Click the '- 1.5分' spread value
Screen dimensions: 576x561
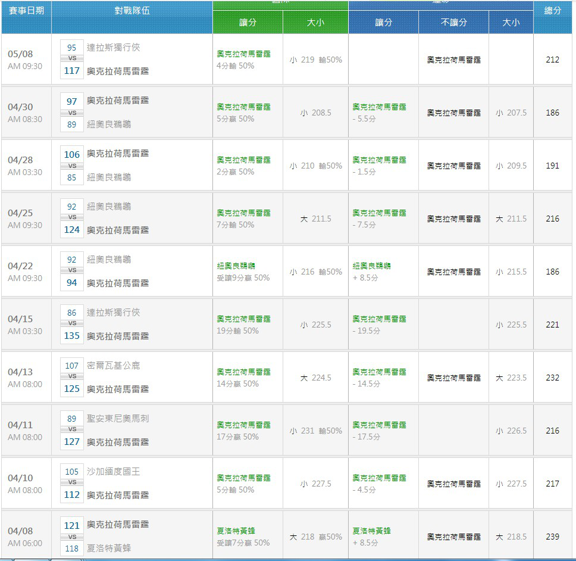pos(364,172)
